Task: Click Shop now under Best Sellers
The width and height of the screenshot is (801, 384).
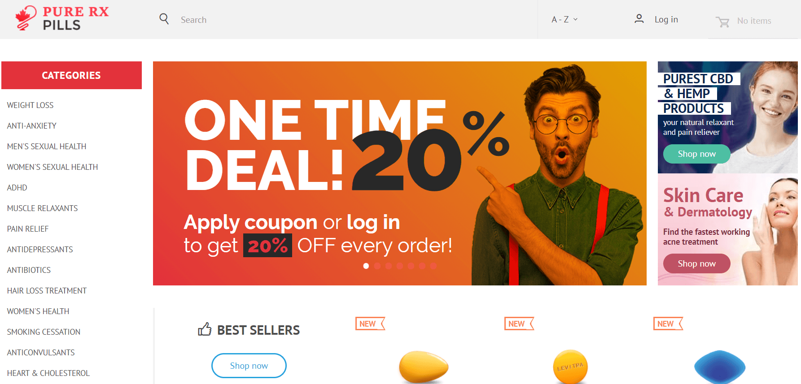Action: [x=249, y=366]
